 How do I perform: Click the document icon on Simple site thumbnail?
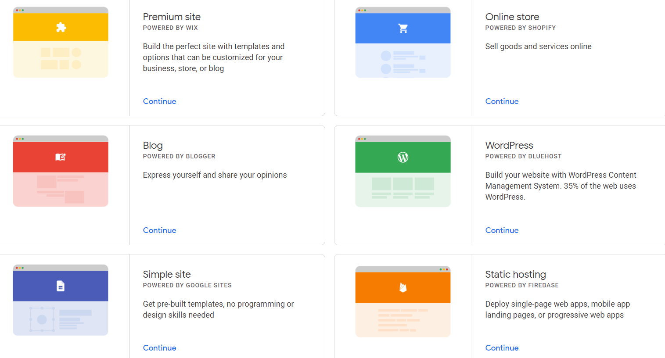[61, 286]
